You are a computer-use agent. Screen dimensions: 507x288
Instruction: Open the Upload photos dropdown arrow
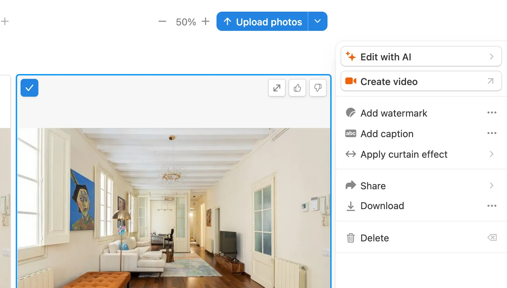pos(318,22)
